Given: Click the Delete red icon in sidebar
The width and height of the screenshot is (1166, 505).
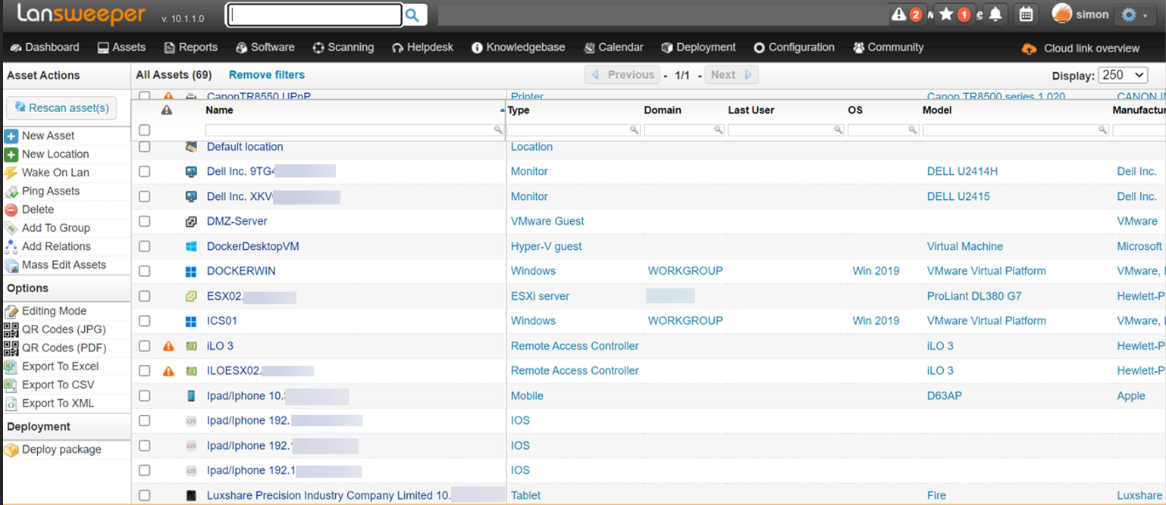Looking at the screenshot, I should pos(11,210).
